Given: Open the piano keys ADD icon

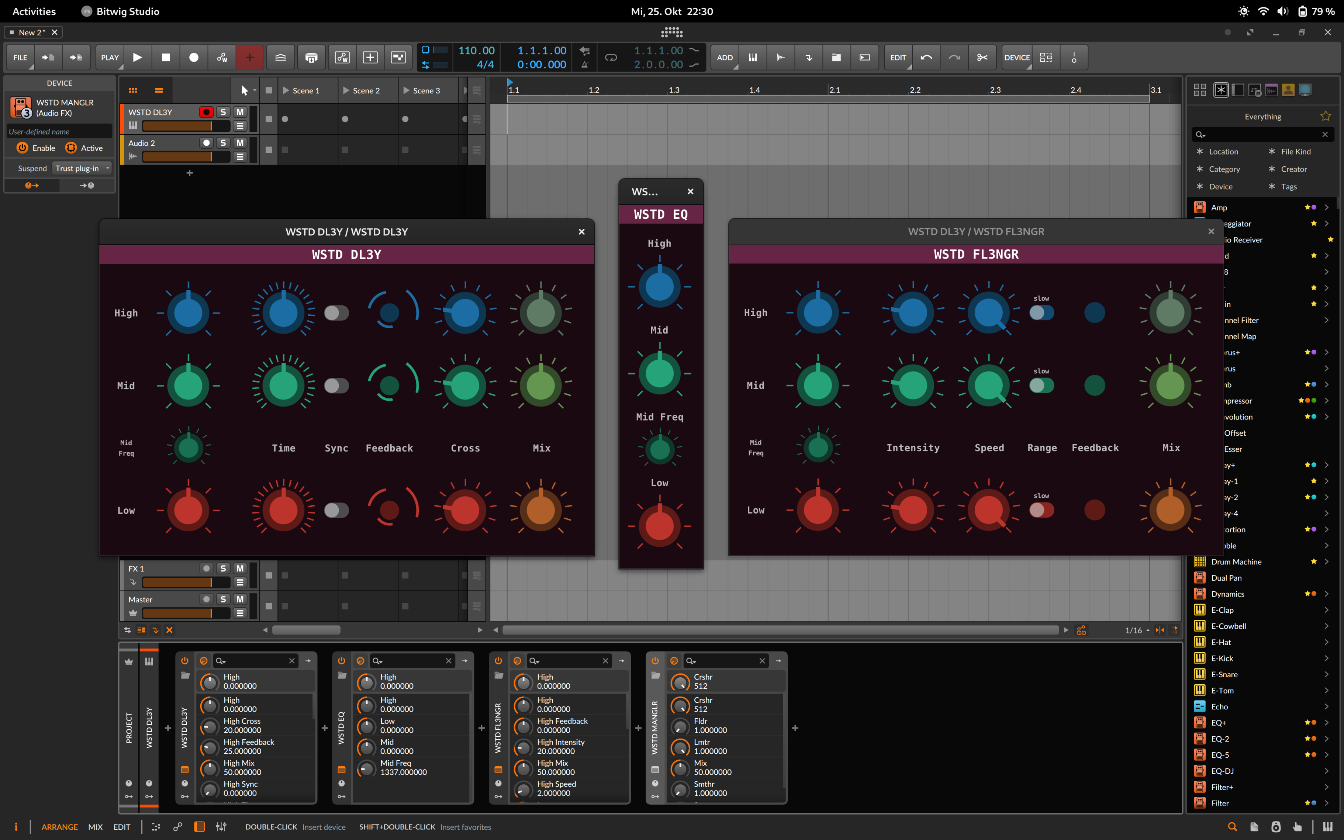Looking at the screenshot, I should pos(753,57).
